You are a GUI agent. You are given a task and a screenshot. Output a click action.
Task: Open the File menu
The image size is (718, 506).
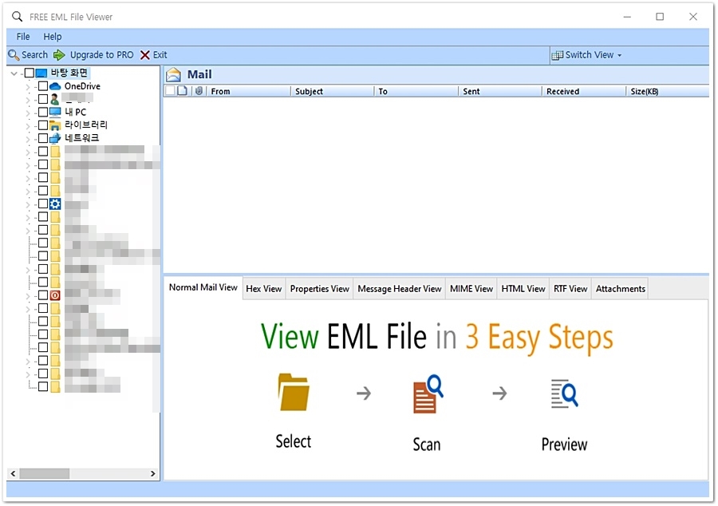[x=23, y=37]
